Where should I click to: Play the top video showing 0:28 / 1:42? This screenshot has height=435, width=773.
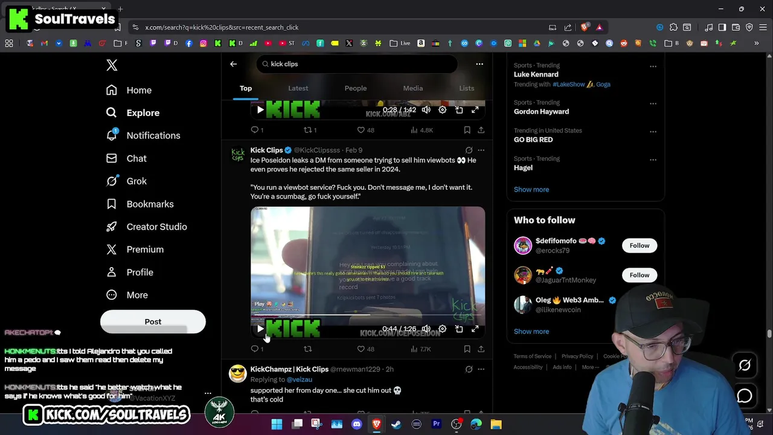point(260,110)
